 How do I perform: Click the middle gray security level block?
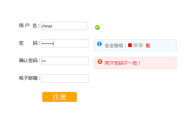coord(135,45)
